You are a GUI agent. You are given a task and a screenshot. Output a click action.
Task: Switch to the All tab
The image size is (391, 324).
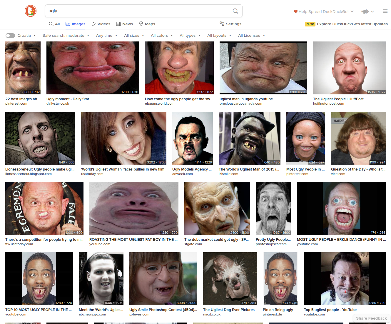(54, 24)
